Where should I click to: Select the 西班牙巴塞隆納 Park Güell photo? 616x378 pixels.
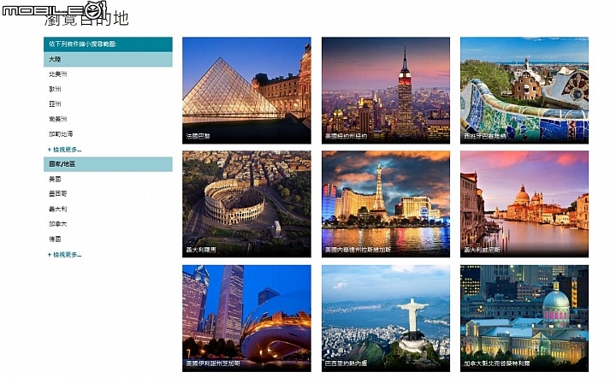click(524, 91)
